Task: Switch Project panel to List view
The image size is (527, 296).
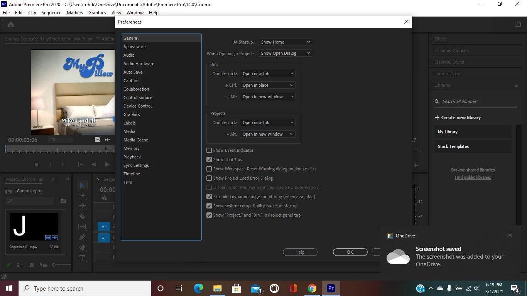Action: (x=20, y=265)
